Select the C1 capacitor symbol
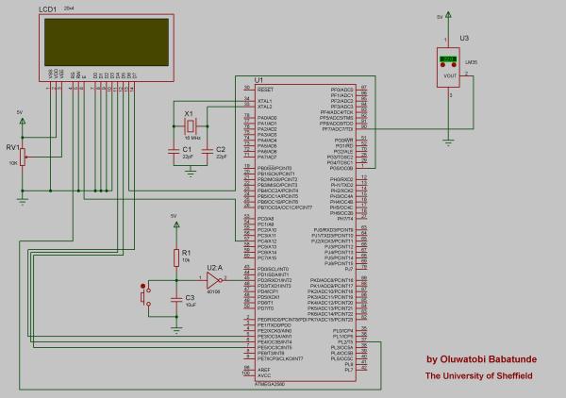566x398 pixels. pyautogui.click(x=174, y=151)
